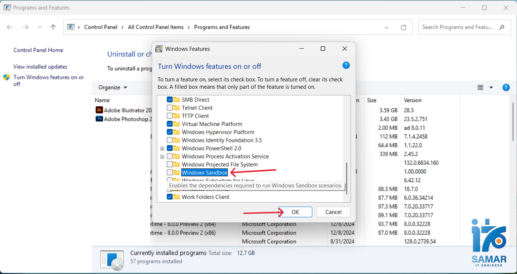This screenshot has height=274, width=517.
Task: Open the blue help icon in toolbar
Action: pyautogui.click(x=506, y=87)
